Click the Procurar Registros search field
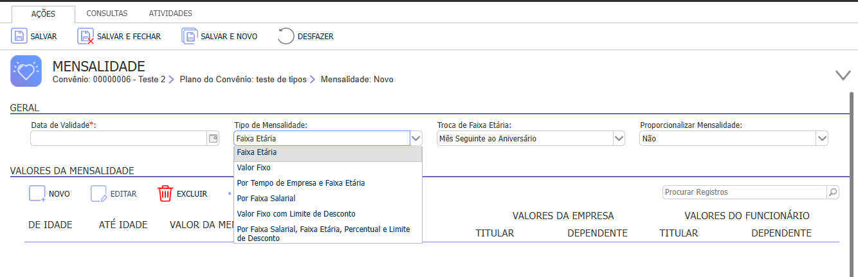The image size is (858, 277). point(745,192)
